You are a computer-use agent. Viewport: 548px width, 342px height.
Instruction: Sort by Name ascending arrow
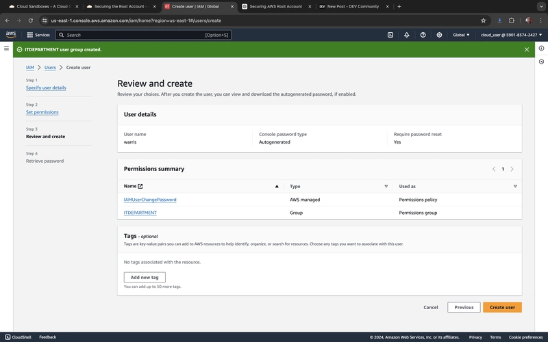[277, 186]
